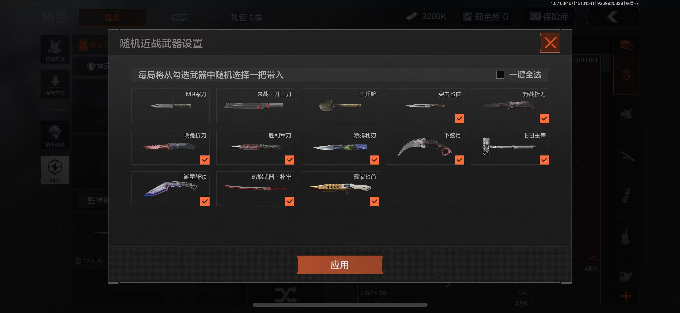Open the 能力 ability icon
This screenshot has width=680, height=313.
(x=55, y=169)
